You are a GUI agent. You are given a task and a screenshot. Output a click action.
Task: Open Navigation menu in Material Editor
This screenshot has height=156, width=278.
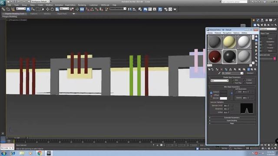coord(227,33)
